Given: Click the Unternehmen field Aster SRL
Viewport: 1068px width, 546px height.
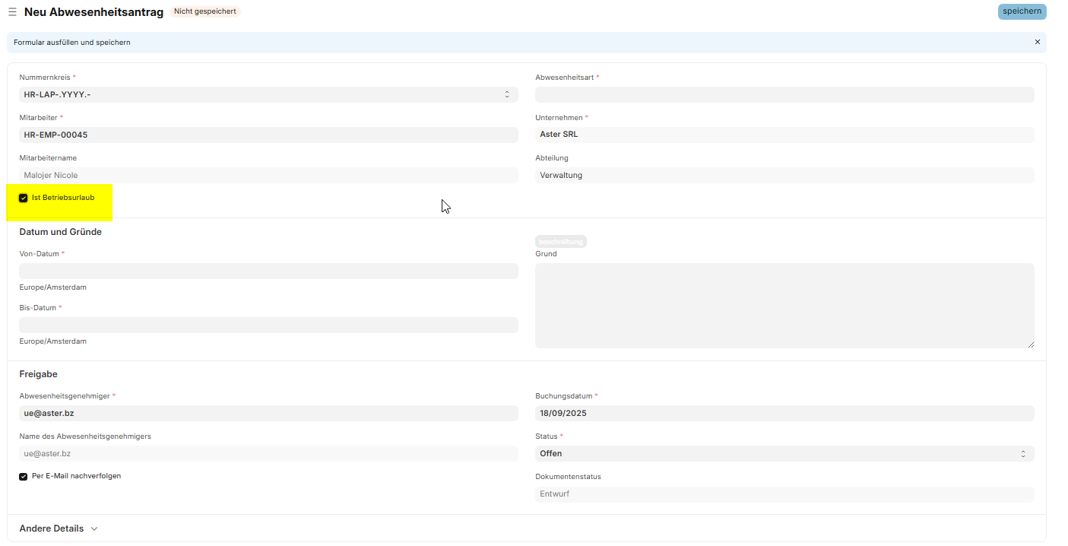Looking at the screenshot, I should (x=784, y=135).
